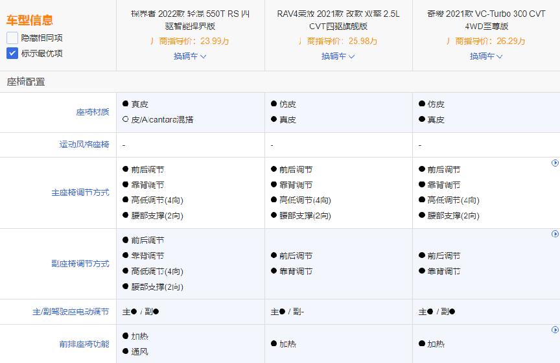
Task: Open the 运动风格座椅 parameter link
Action: [x=84, y=145]
